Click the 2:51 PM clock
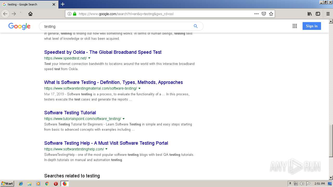Image resolution: width=333 pixels, height=187 pixels. point(319,184)
